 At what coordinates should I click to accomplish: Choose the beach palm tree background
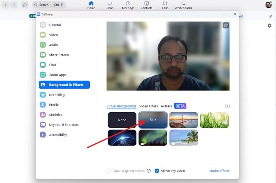183,138
